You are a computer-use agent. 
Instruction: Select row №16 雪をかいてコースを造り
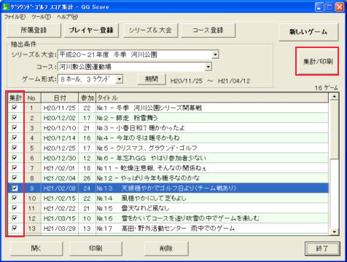click(x=168, y=218)
